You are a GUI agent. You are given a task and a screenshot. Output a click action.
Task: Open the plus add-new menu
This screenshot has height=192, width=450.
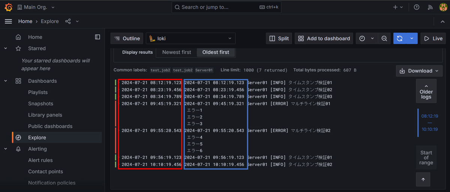click(398, 7)
